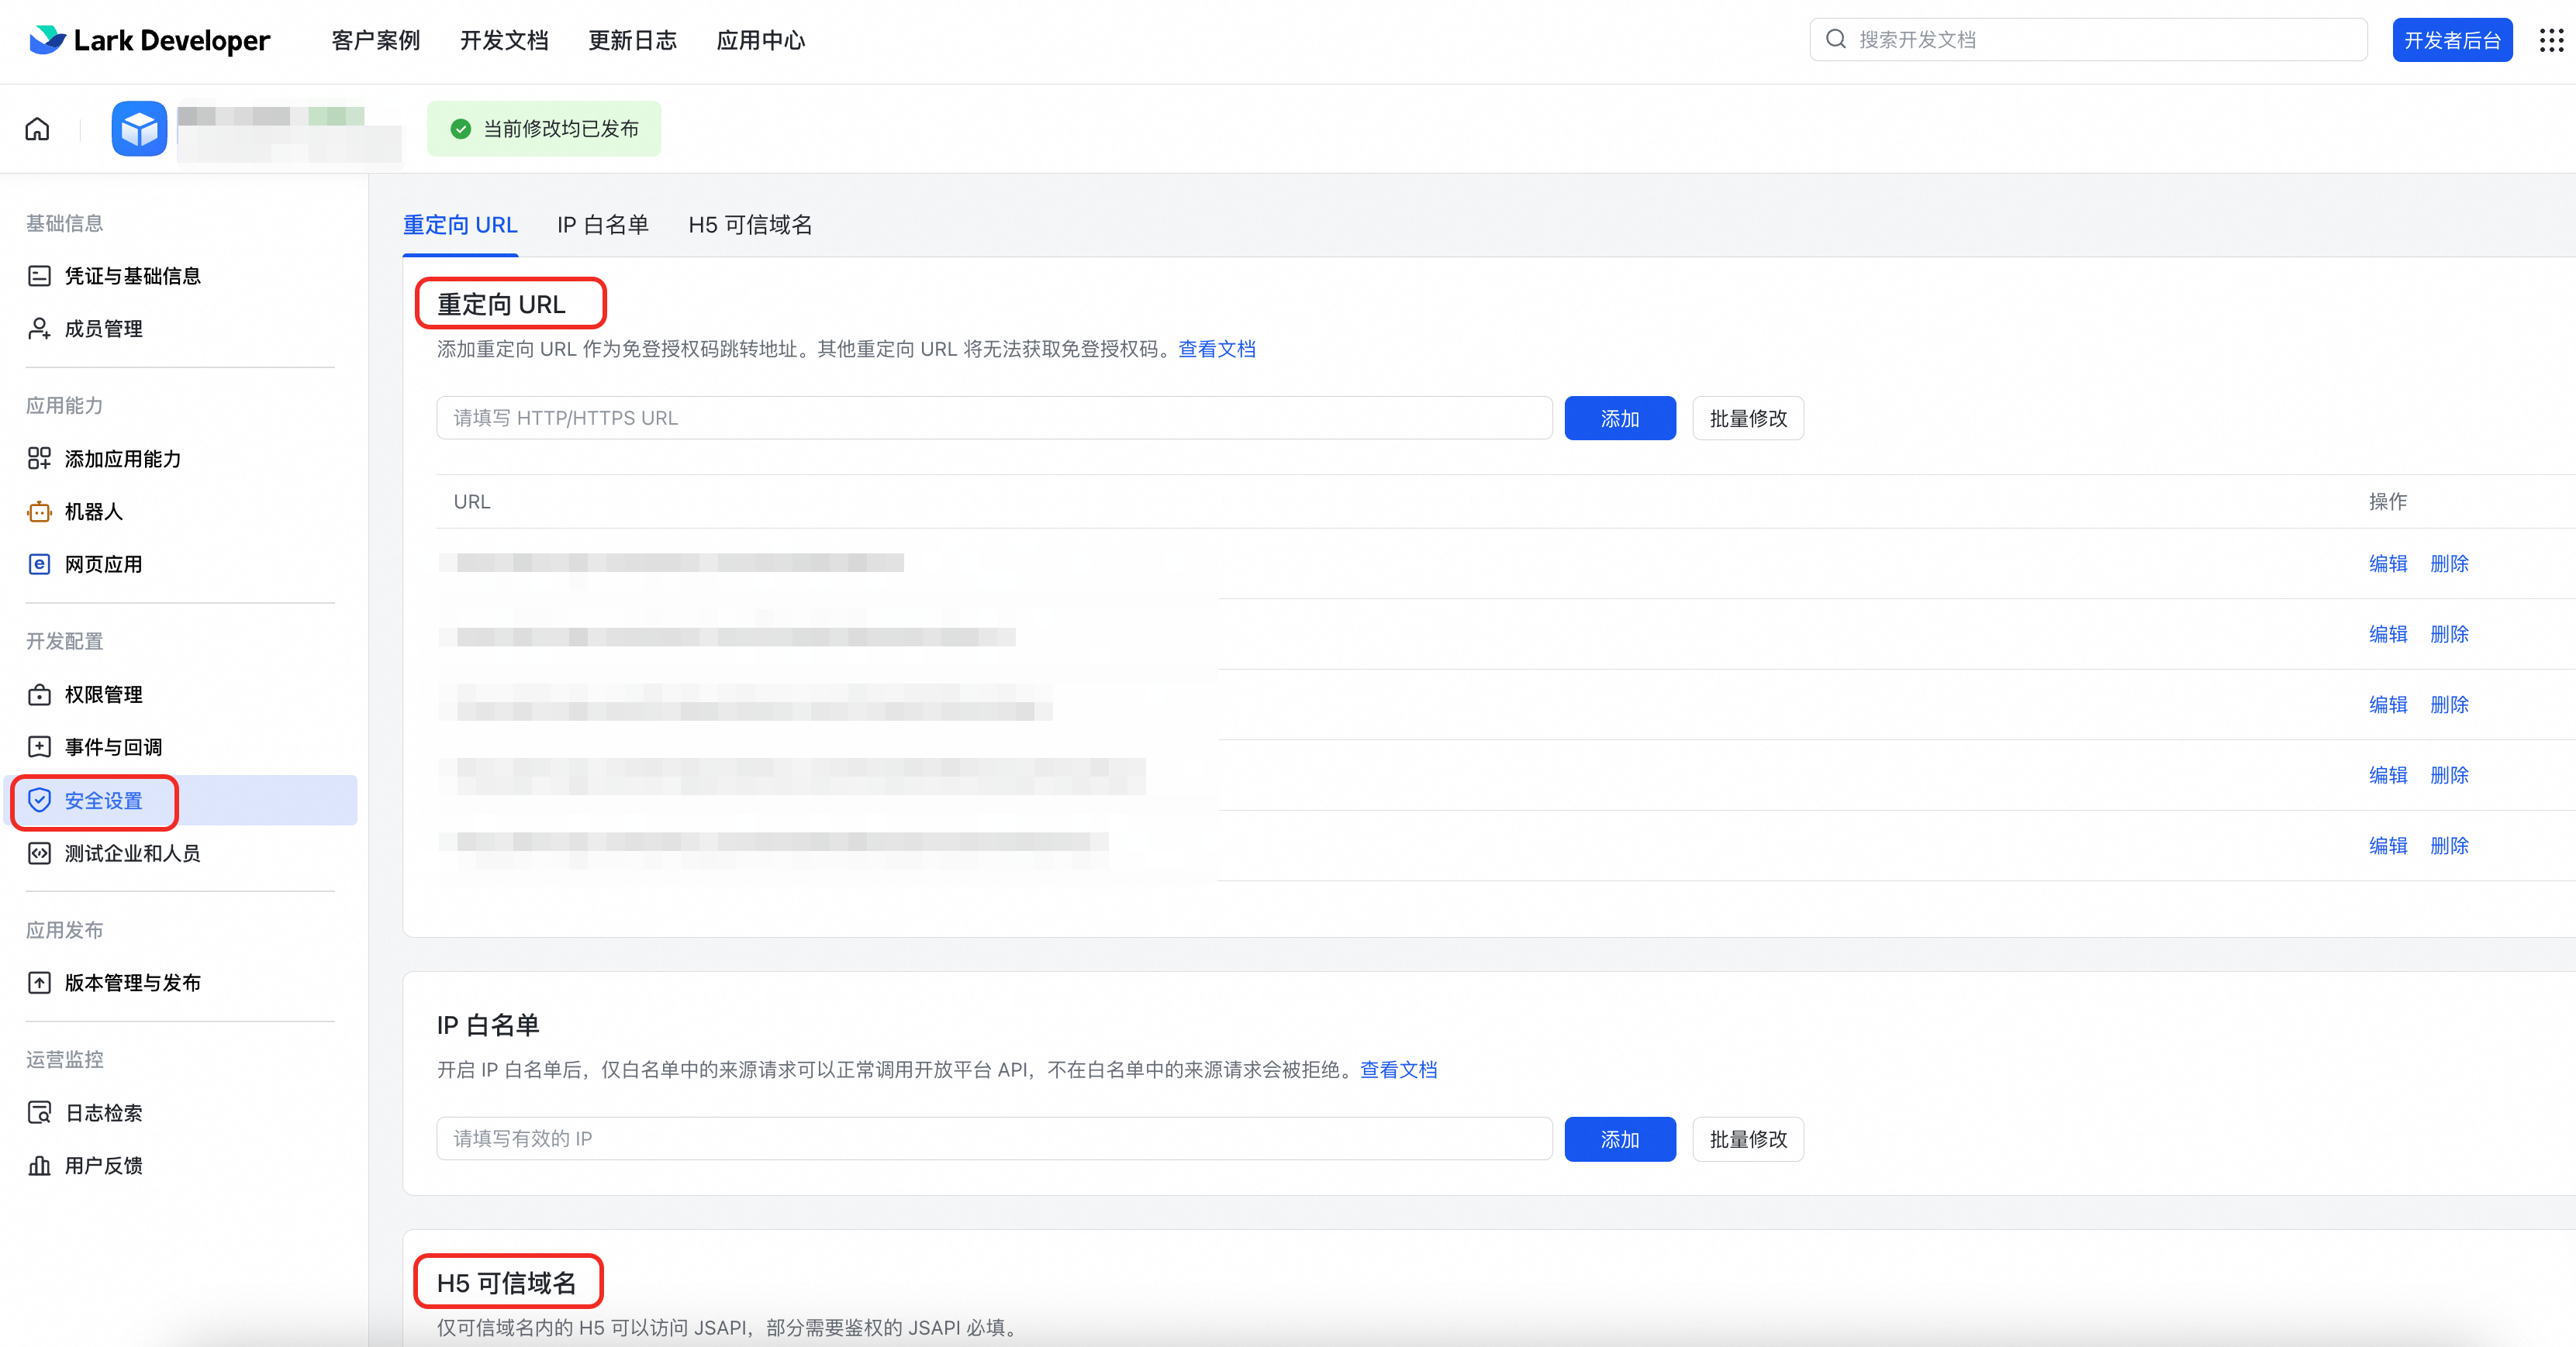Open Add App Capabilities (添加应用能力)
Image resolution: width=2576 pixels, height=1347 pixels.
[122, 459]
